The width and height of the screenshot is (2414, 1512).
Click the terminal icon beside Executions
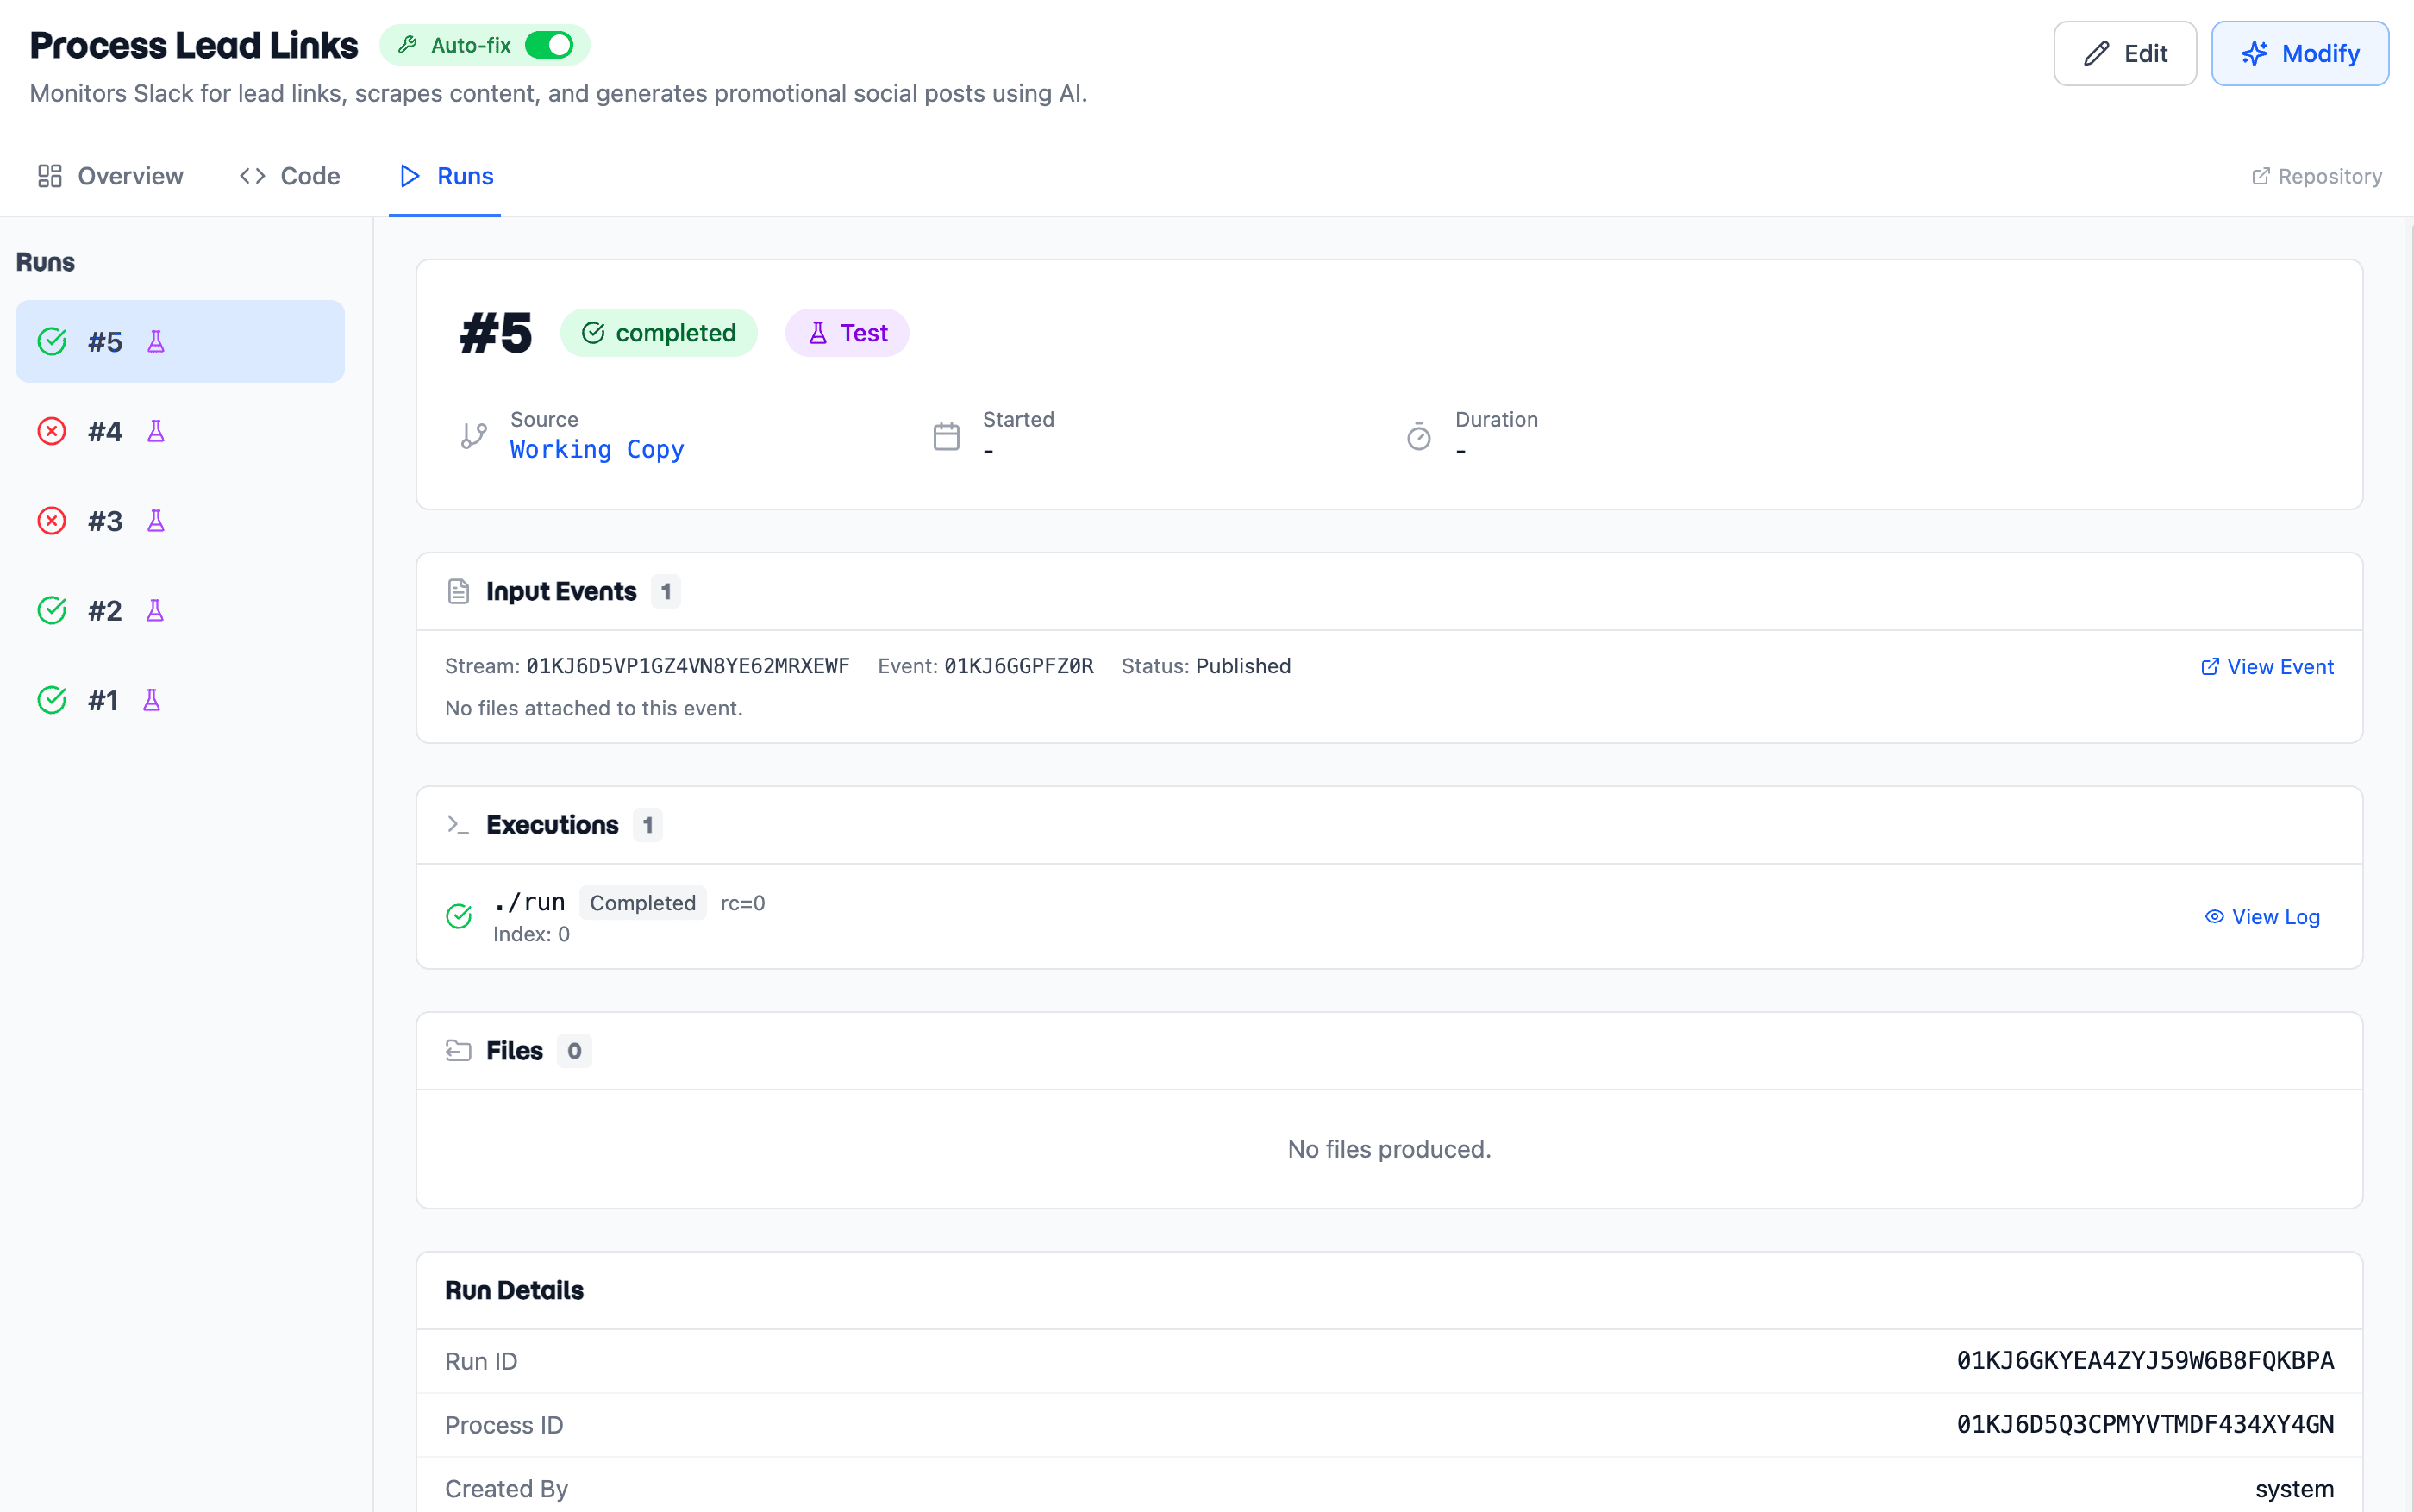(x=458, y=824)
